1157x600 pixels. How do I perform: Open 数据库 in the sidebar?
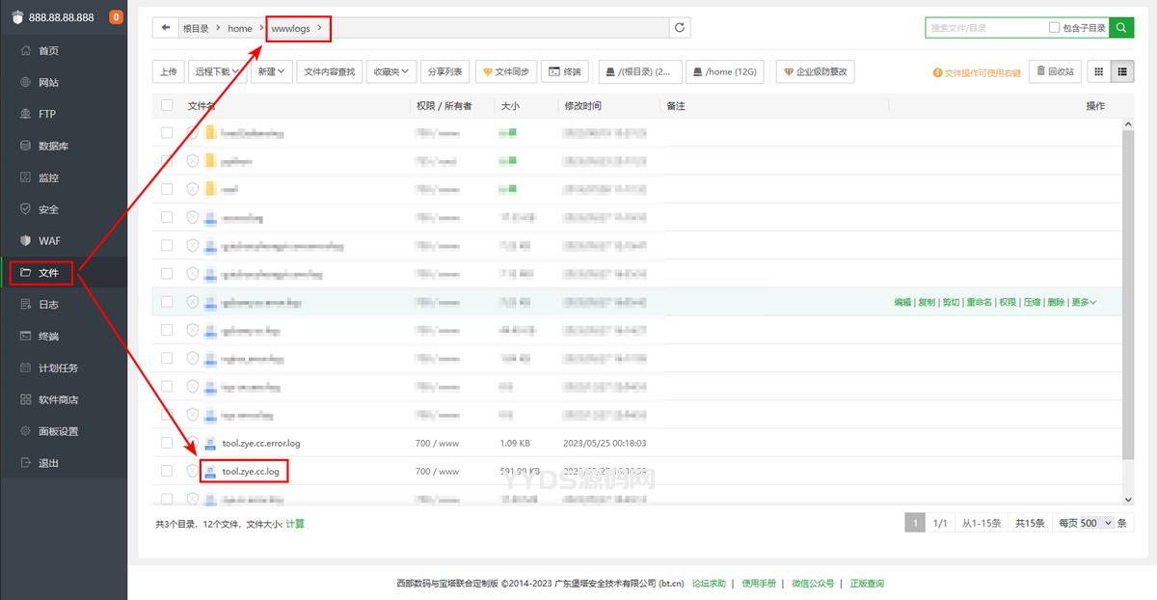click(53, 146)
